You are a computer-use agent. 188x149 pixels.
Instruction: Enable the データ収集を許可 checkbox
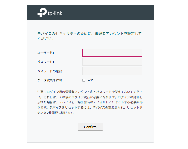pyautogui.click(x=84, y=80)
